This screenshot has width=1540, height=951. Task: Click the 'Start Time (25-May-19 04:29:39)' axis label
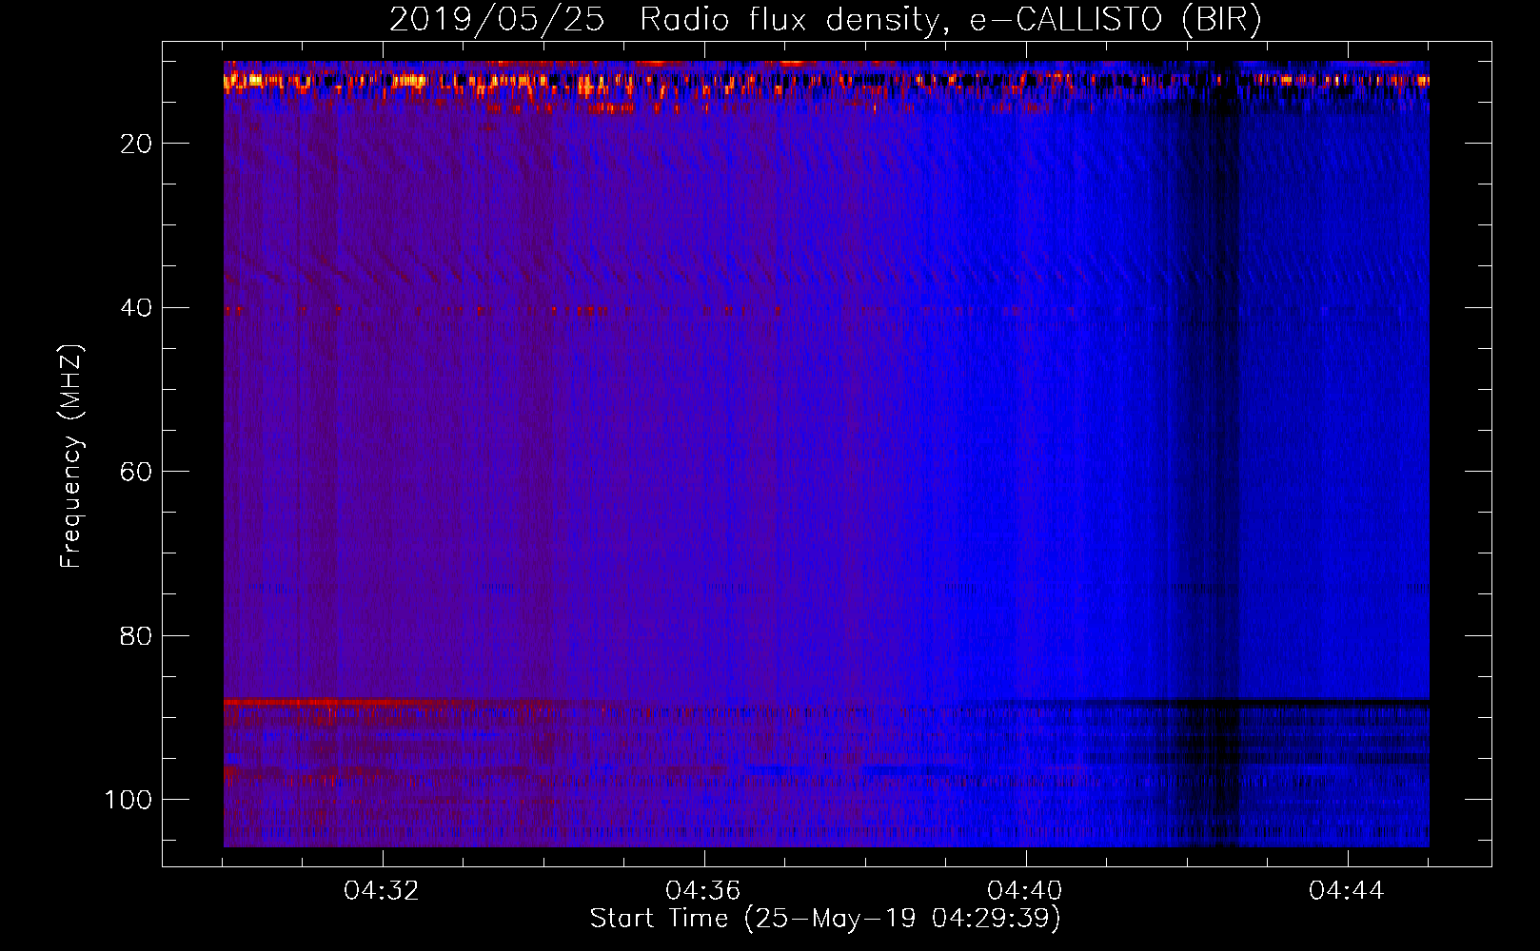825,919
